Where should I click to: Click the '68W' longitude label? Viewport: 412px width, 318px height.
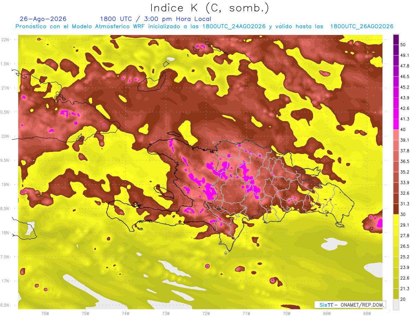(x=367, y=313)
